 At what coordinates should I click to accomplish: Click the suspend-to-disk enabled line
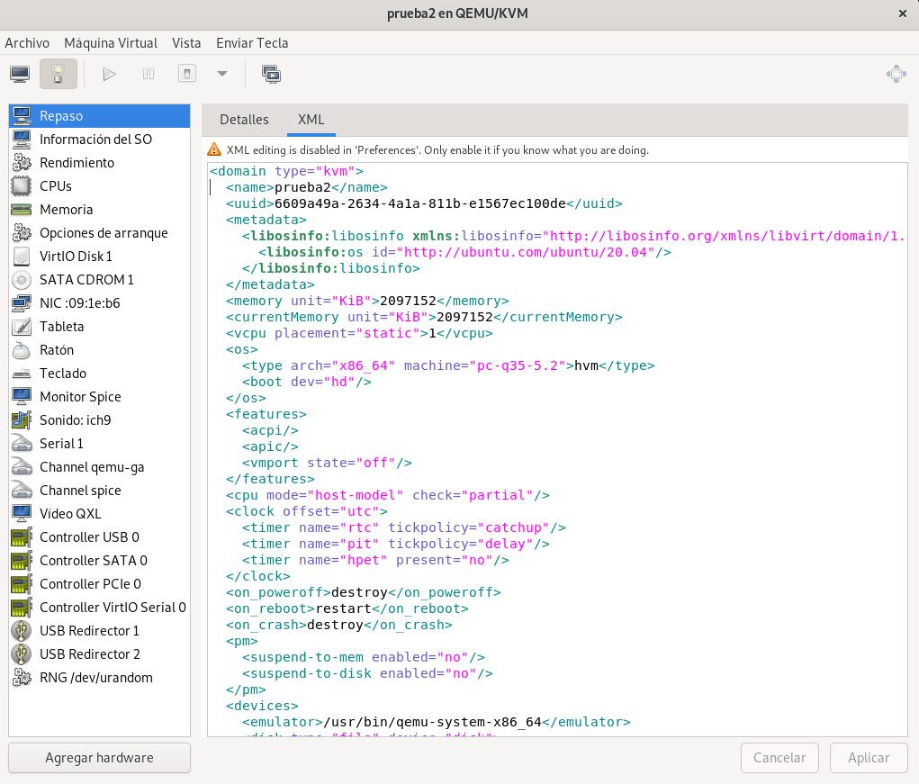coord(367,673)
